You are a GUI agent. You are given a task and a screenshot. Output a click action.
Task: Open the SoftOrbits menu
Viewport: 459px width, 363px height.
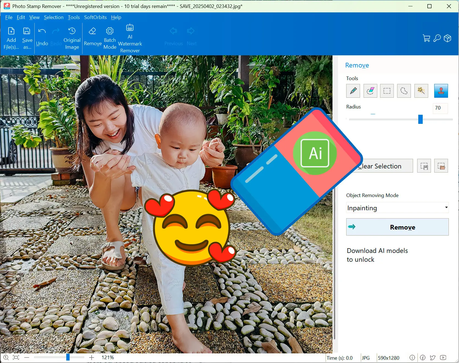coord(95,17)
